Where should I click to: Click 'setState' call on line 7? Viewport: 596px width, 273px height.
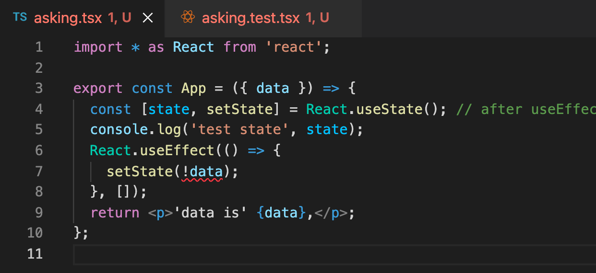tap(139, 171)
